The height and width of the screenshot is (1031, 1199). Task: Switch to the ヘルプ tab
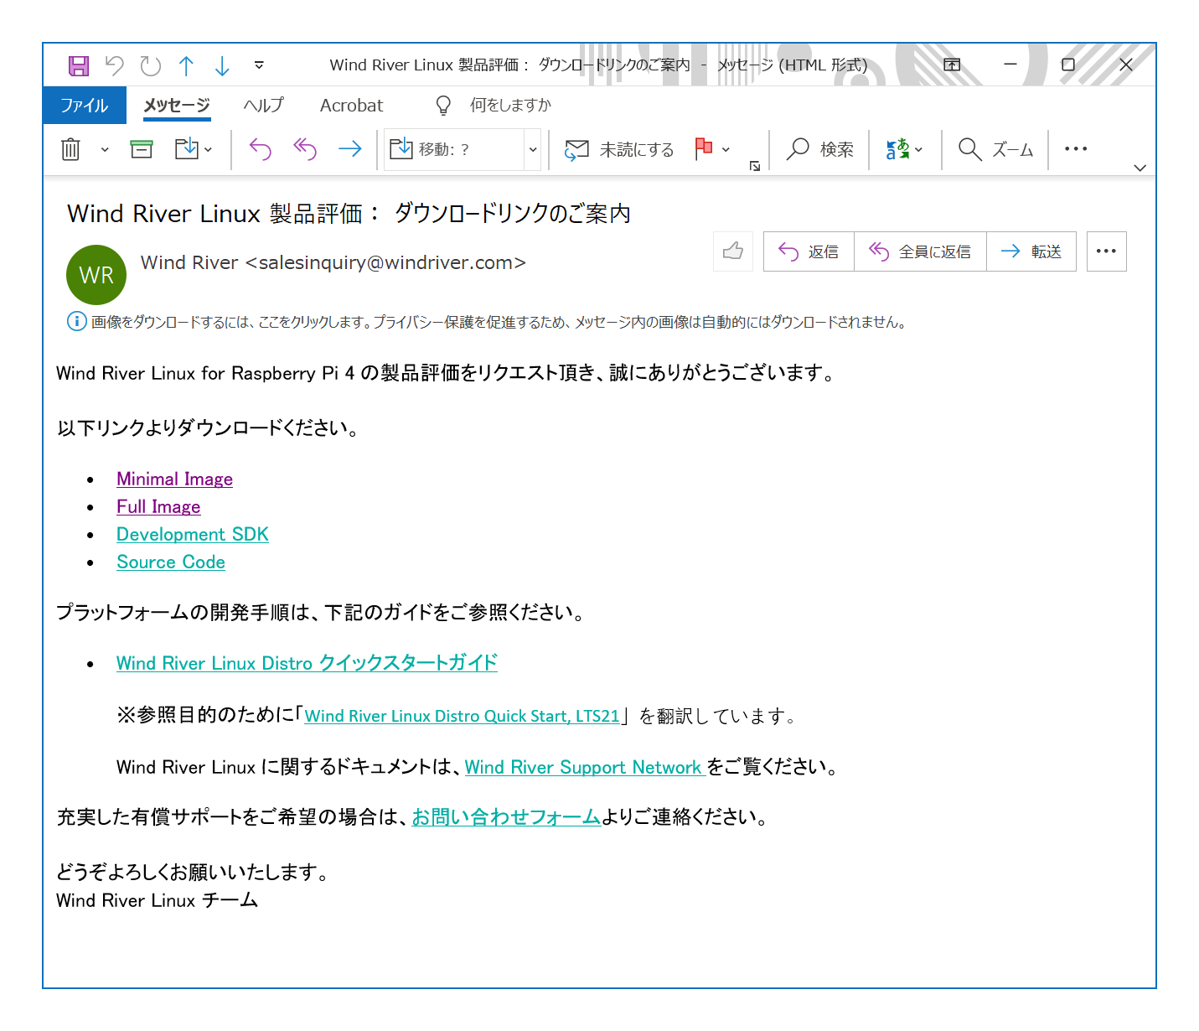(263, 106)
